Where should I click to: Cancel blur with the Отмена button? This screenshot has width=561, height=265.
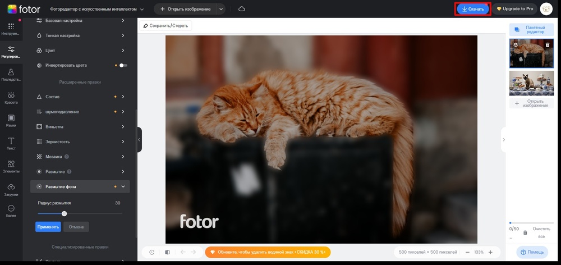(x=76, y=227)
